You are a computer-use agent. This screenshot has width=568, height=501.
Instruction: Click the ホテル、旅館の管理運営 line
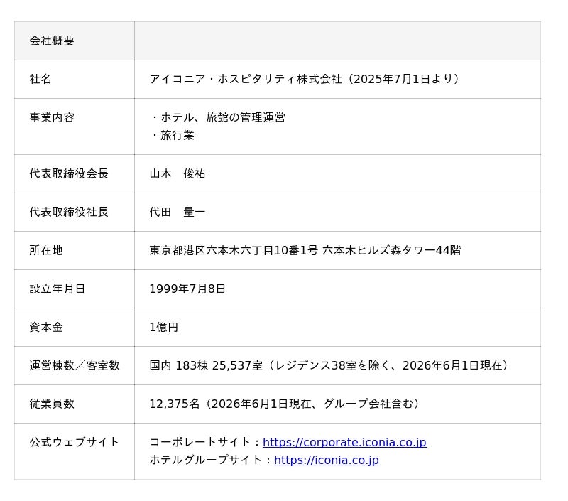coord(218,117)
